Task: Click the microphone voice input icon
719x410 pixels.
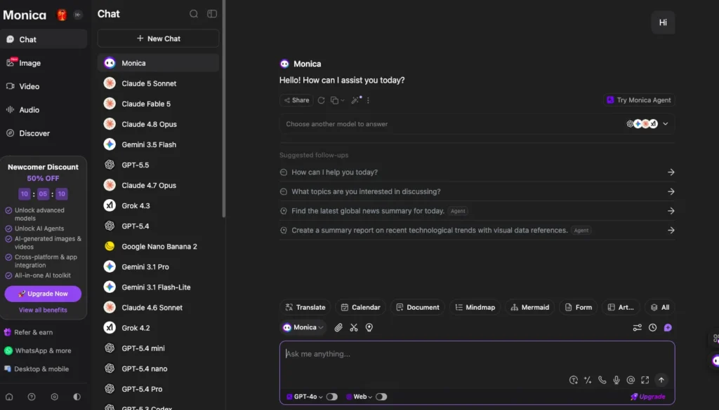Action: click(616, 380)
